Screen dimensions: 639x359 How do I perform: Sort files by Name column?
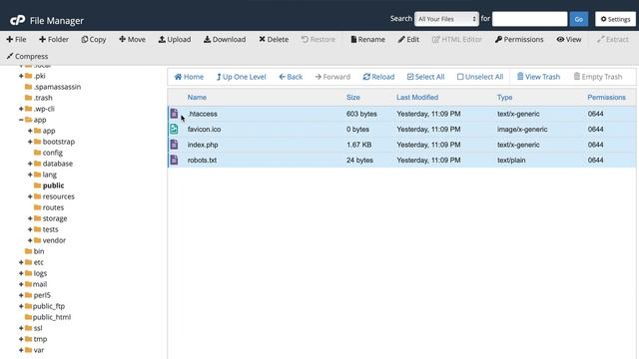click(x=197, y=98)
